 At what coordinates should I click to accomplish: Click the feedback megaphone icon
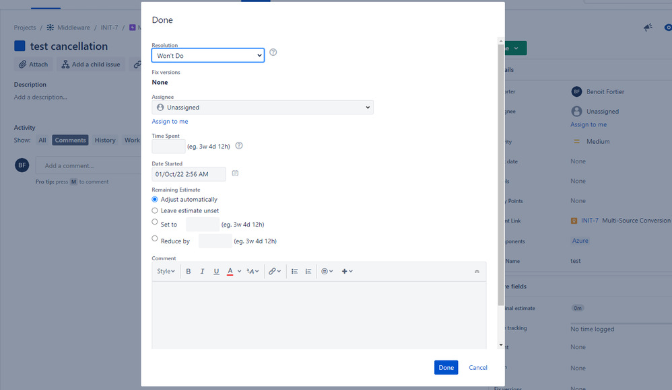click(648, 28)
